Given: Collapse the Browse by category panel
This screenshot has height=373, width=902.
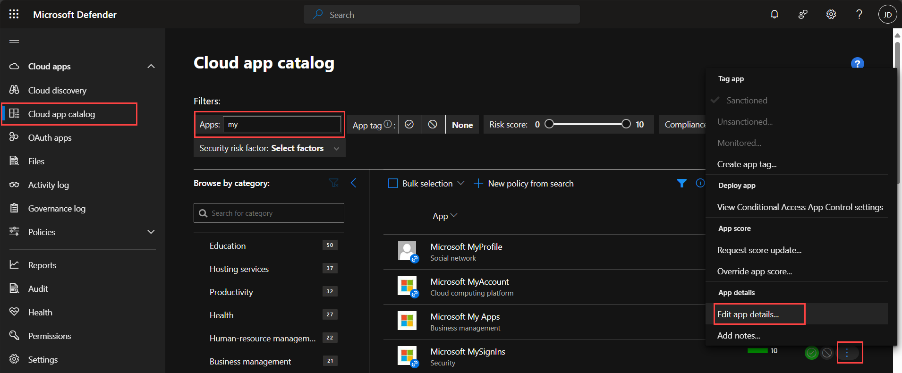Looking at the screenshot, I should point(353,183).
